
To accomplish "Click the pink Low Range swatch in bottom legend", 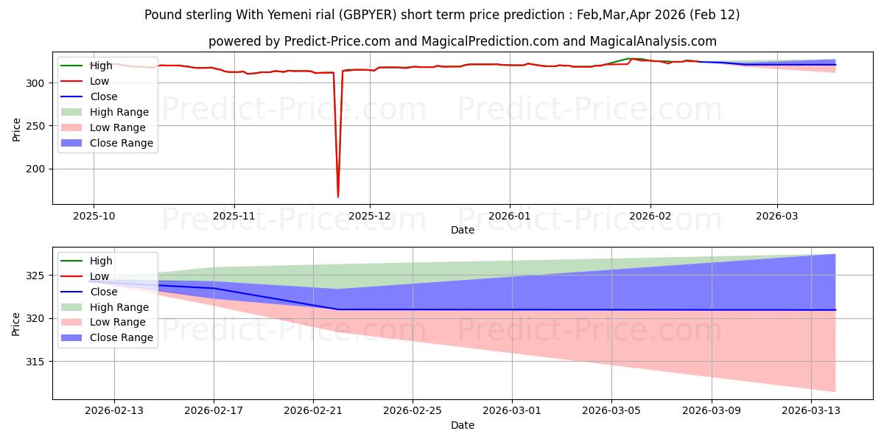I will pos(73,323).
